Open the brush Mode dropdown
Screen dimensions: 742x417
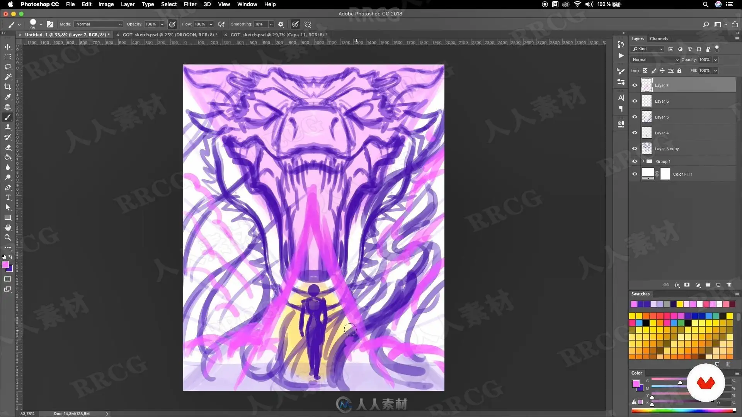coord(98,24)
